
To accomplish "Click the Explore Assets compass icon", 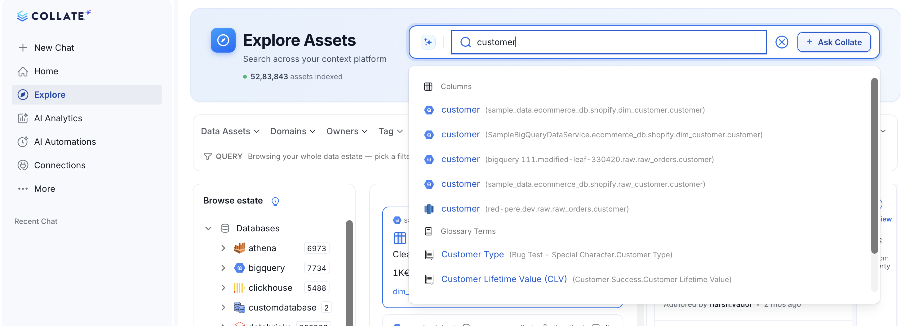I will 223,40.
